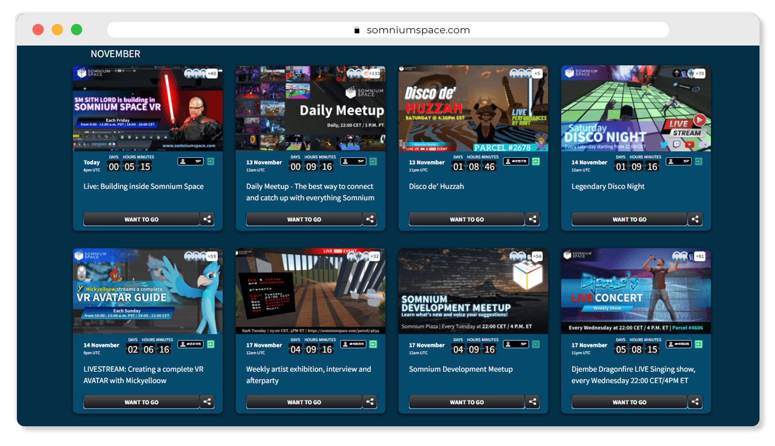Click WANT TO GO for Weekly artist exhibition

(304, 402)
